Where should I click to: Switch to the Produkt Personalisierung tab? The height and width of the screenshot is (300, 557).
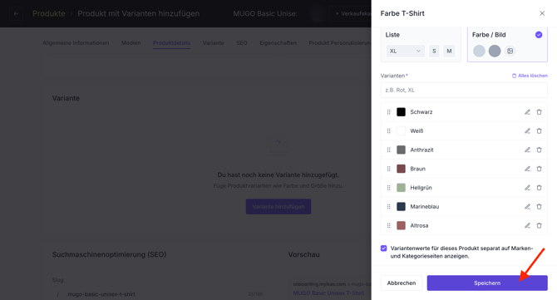point(340,43)
